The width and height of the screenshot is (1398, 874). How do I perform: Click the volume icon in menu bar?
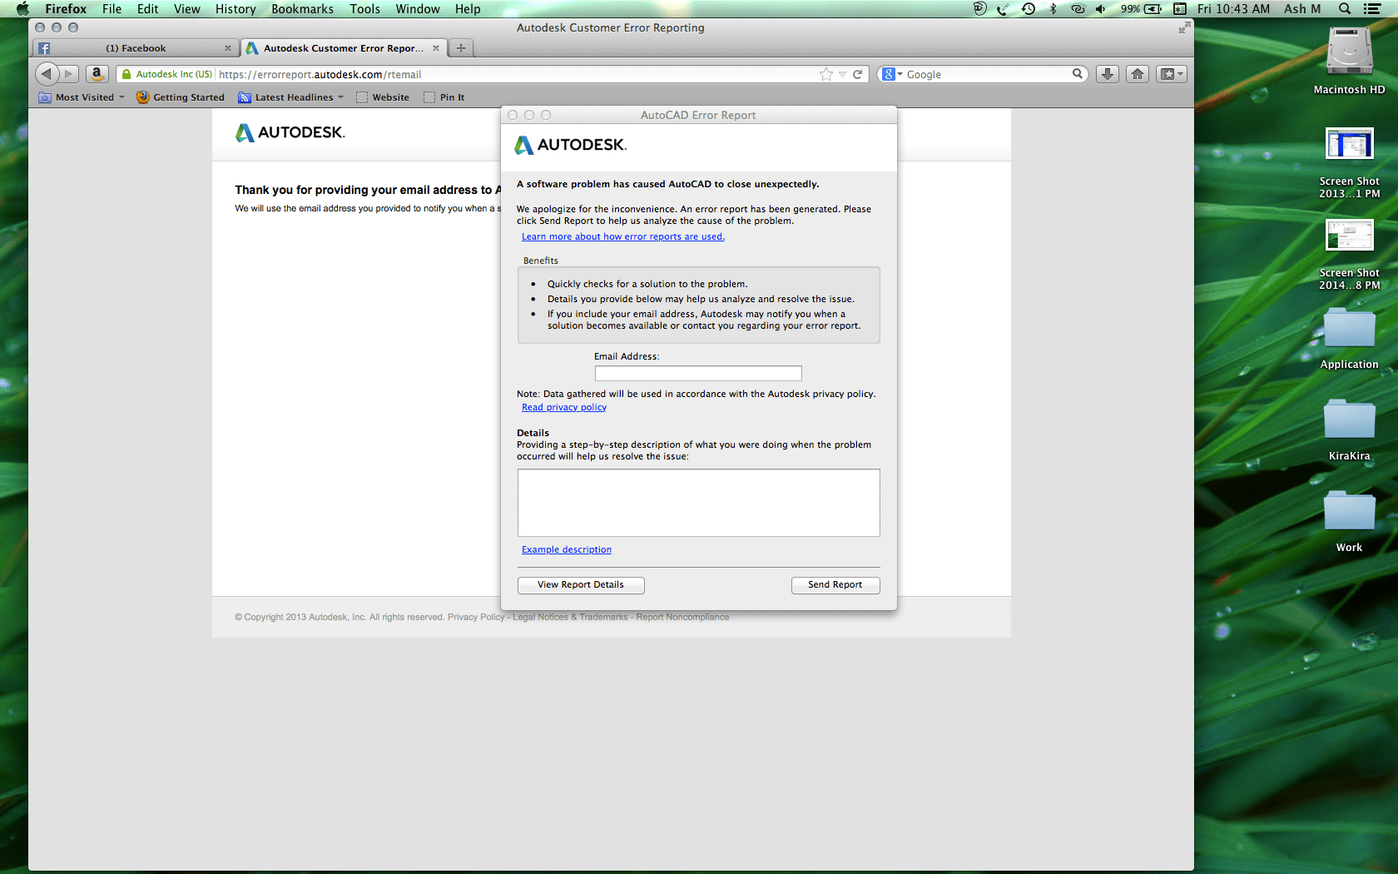click(1100, 9)
